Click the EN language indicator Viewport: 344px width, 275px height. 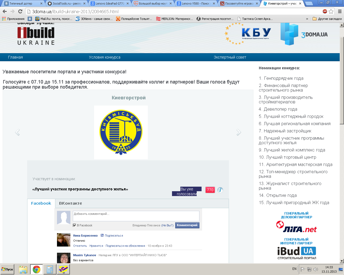[x=294, y=269]
